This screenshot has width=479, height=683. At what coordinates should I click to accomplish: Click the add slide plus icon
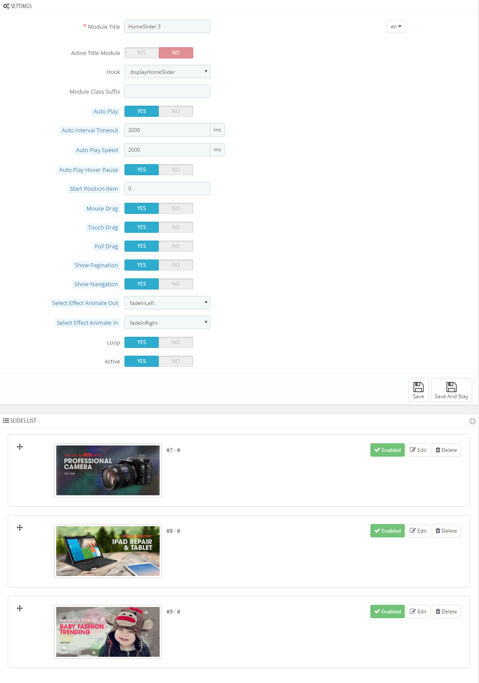(472, 421)
